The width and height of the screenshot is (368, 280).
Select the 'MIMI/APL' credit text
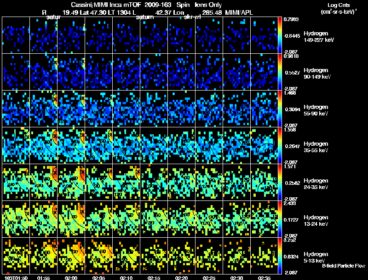click(x=239, y=13)
